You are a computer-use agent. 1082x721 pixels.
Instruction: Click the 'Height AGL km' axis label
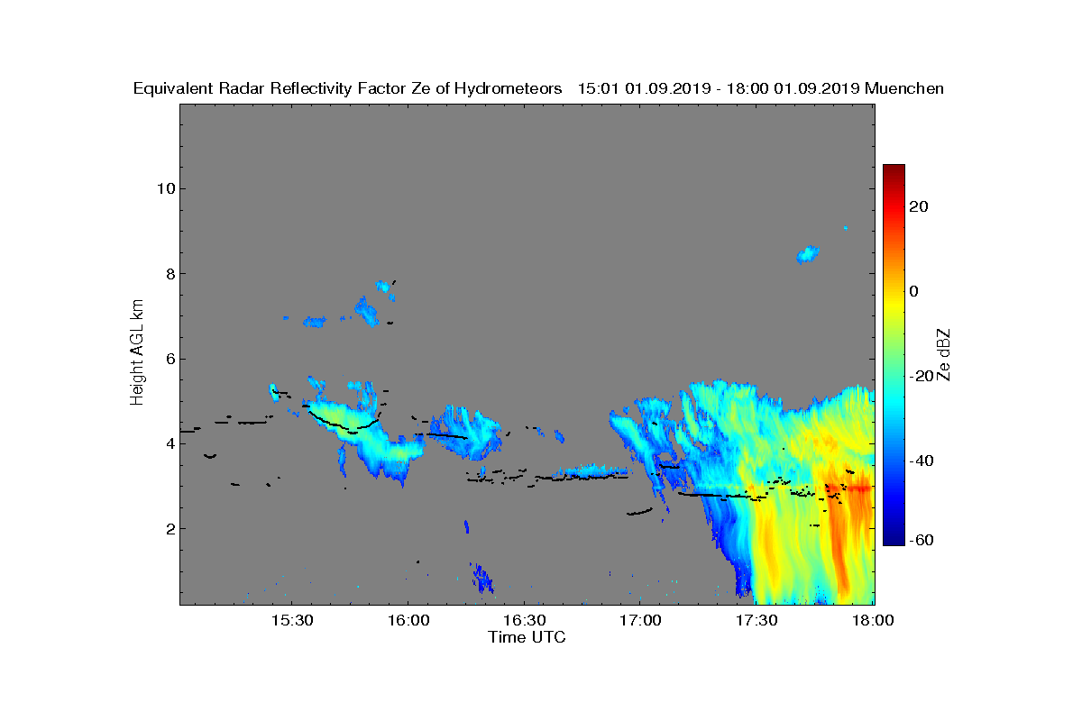click(137, 351)
